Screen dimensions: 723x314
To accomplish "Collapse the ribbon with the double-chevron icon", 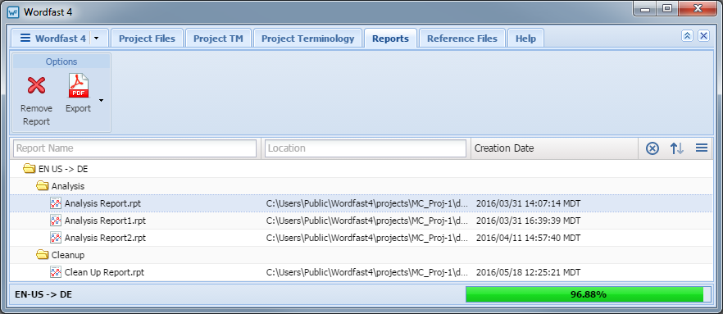I will pyautogui.click(x=687, y=36).
